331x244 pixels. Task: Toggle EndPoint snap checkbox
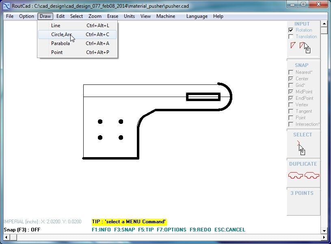click(291, 98)
